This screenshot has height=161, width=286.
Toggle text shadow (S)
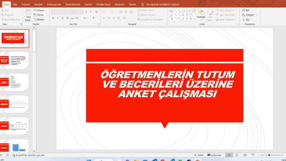click(x=67, y=18)
